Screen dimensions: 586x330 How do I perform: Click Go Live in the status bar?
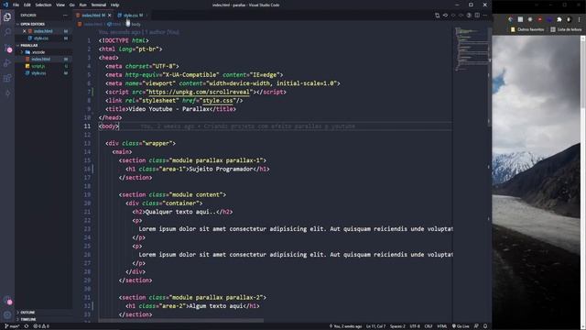coord(461,326)
